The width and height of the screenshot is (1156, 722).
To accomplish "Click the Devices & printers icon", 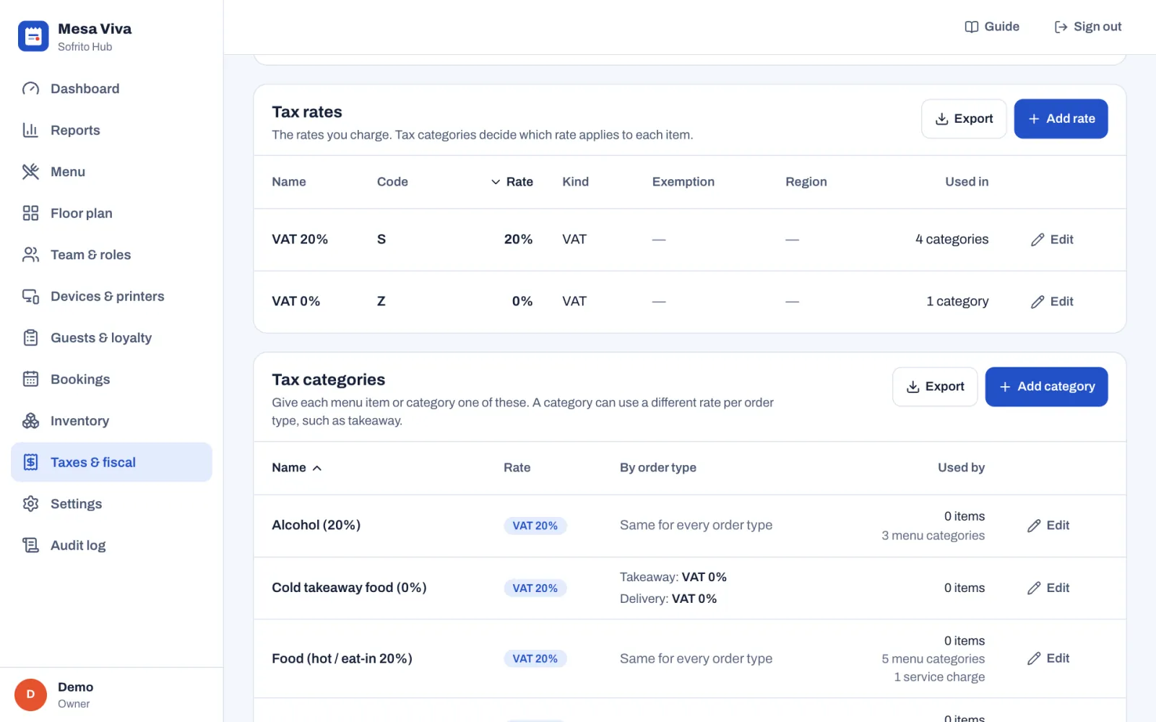I will 30,296.
